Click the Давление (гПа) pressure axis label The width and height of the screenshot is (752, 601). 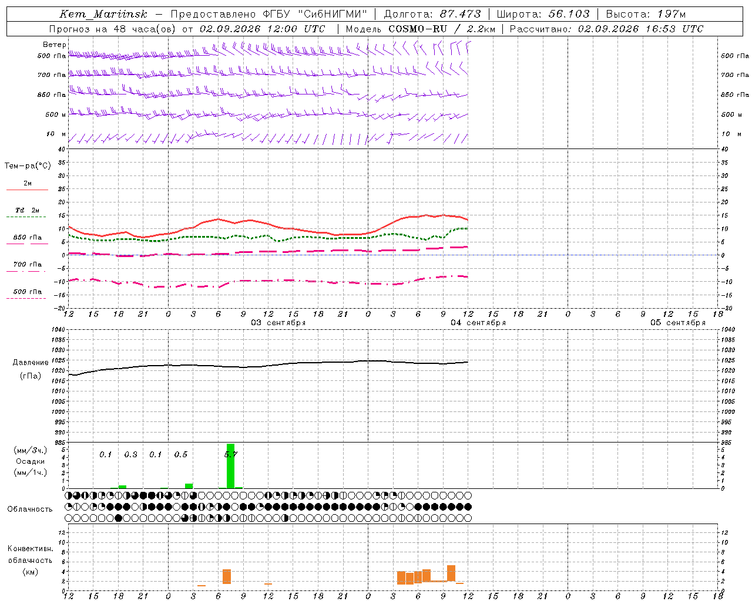pos(31,369)
